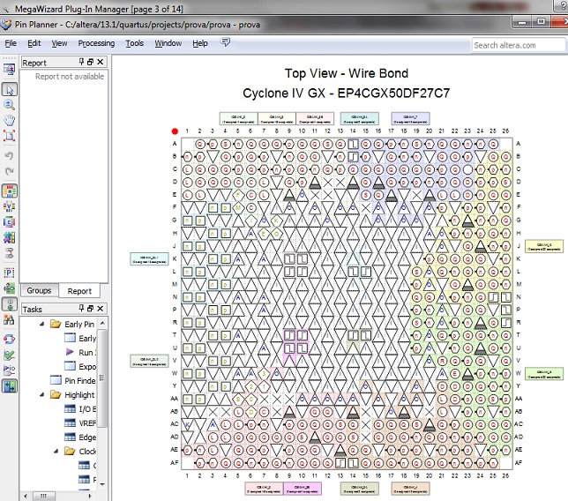Click the 'P' pin grid icon
This screenshot has width=568, height=501.
[10, 273]
